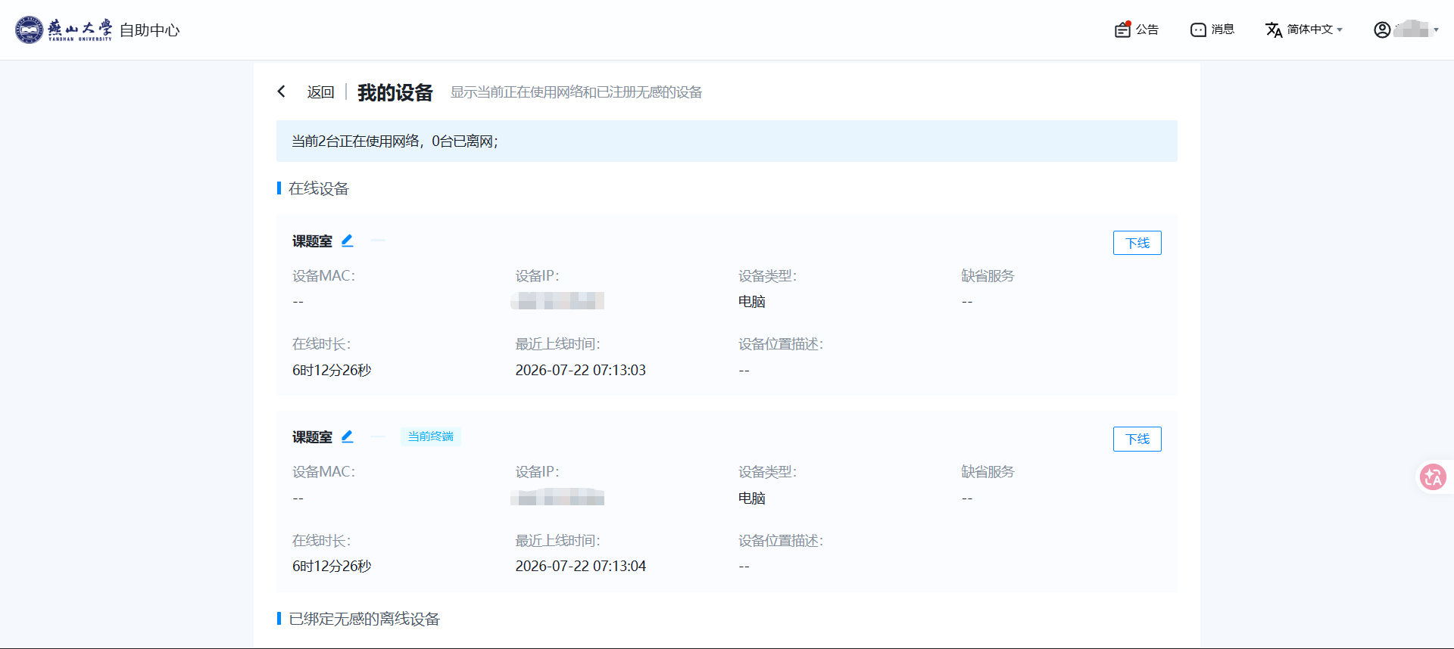Image resolution: width=1454 pixels, height=649 pixels.
Task: Click the back chevron arrow
Action: (282, 92)
